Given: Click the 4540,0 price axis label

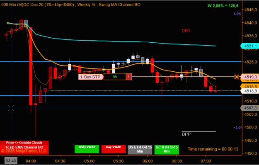Looking at the screenshot, I should pos(251,23).
